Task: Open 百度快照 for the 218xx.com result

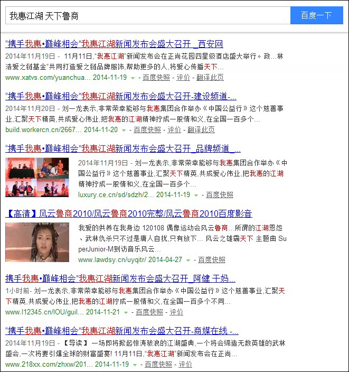Action: pyautogui.click(x=158, y=364)
